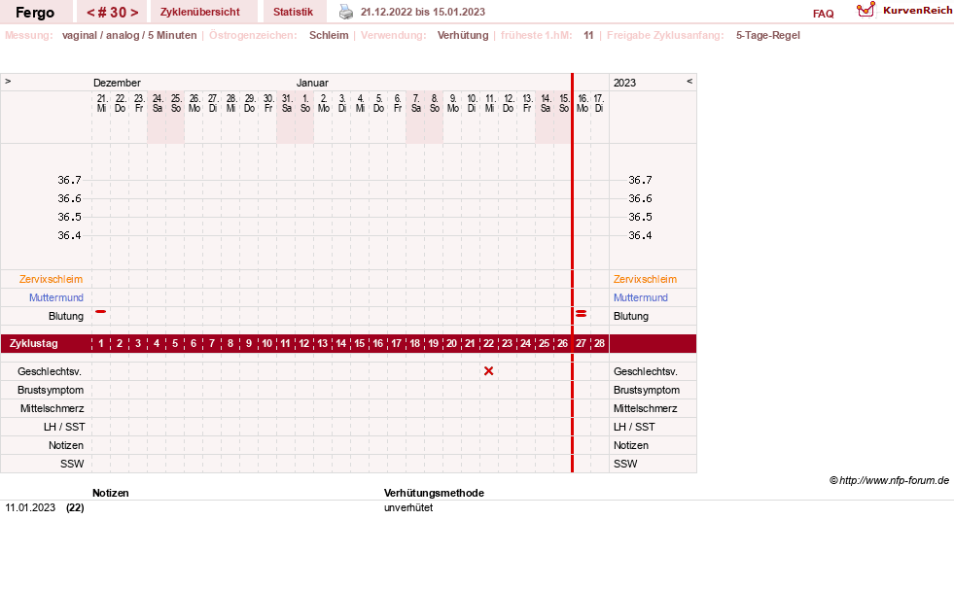Image resolution: width=954 pixels, height=589 pixels.
Task: Click cycle day 28 in Zyklustag row
Action: (x=599, y=343)
